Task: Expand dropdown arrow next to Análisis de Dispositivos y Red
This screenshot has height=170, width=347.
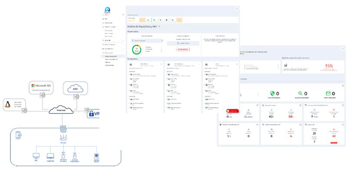Action: pos(159,26)
